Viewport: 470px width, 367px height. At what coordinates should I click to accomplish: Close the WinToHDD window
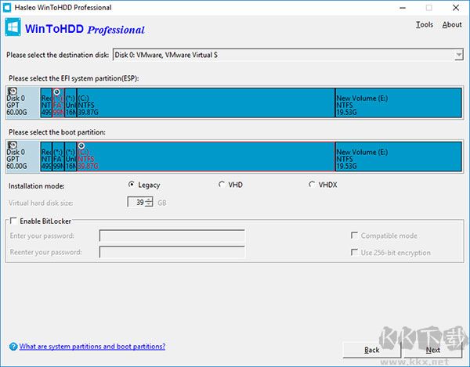click(456, 8)
